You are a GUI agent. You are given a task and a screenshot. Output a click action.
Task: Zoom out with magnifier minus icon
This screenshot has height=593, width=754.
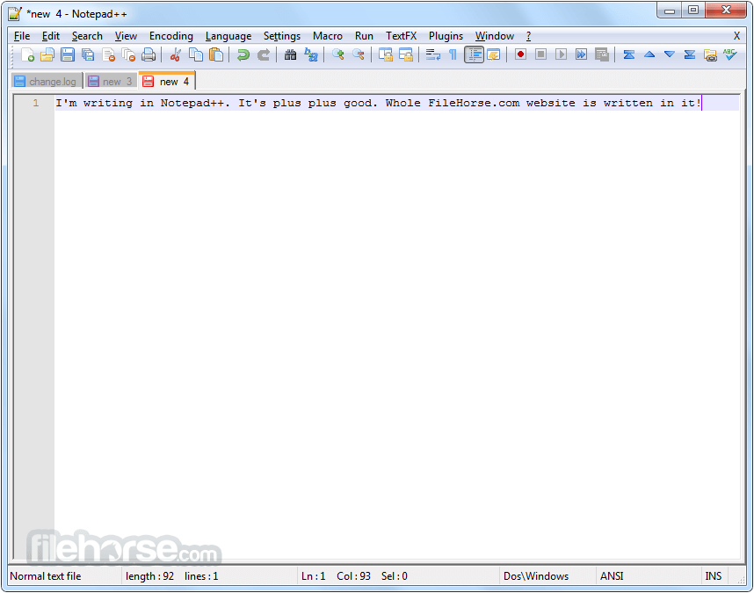359,54
